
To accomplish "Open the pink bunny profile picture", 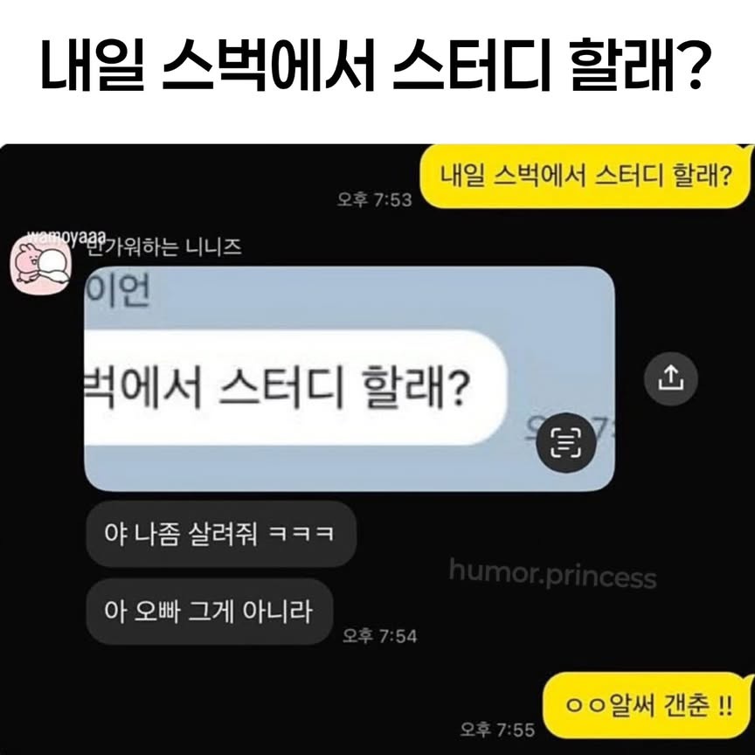I will [x=41, y=266].
